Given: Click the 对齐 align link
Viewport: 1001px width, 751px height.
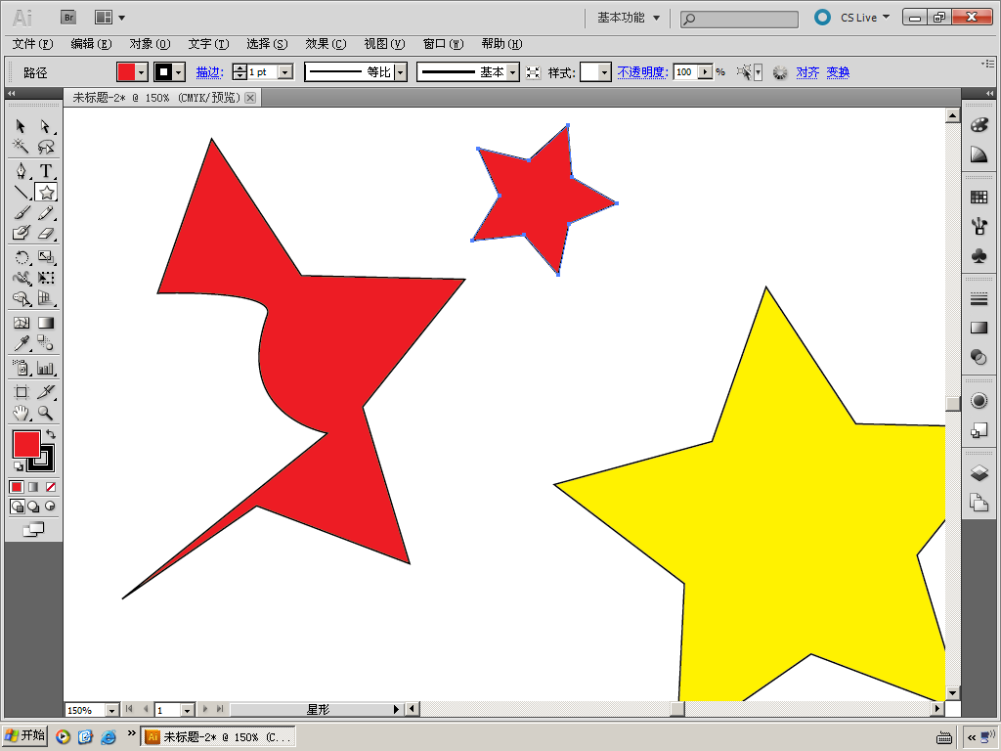Looking at the screenshot, I should [x=807, y=72].
